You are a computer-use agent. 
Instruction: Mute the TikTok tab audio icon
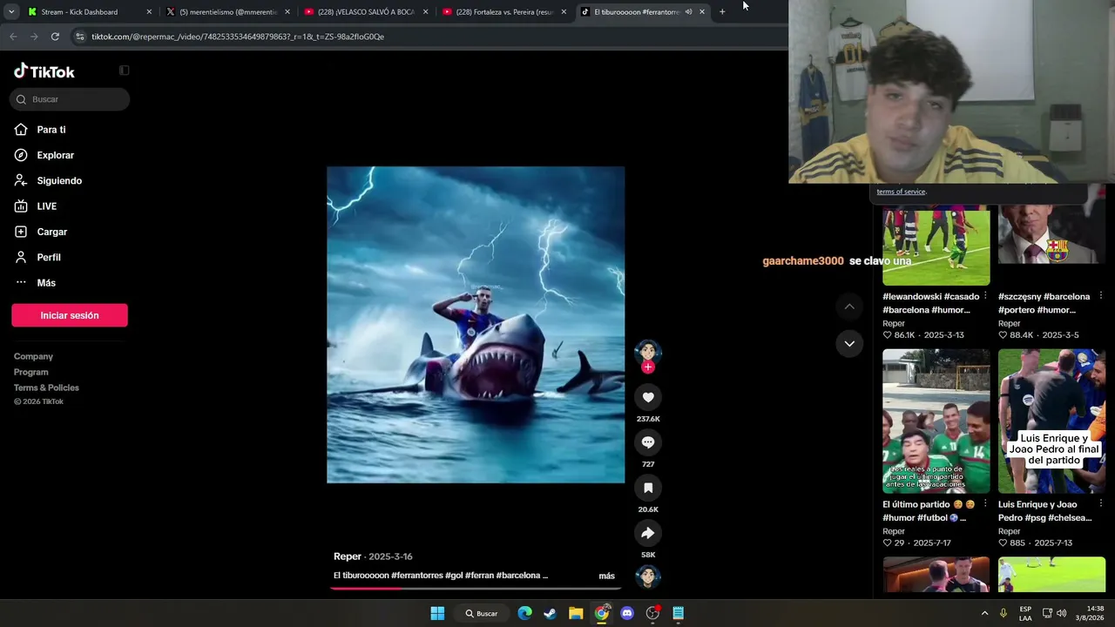(688, 12)
